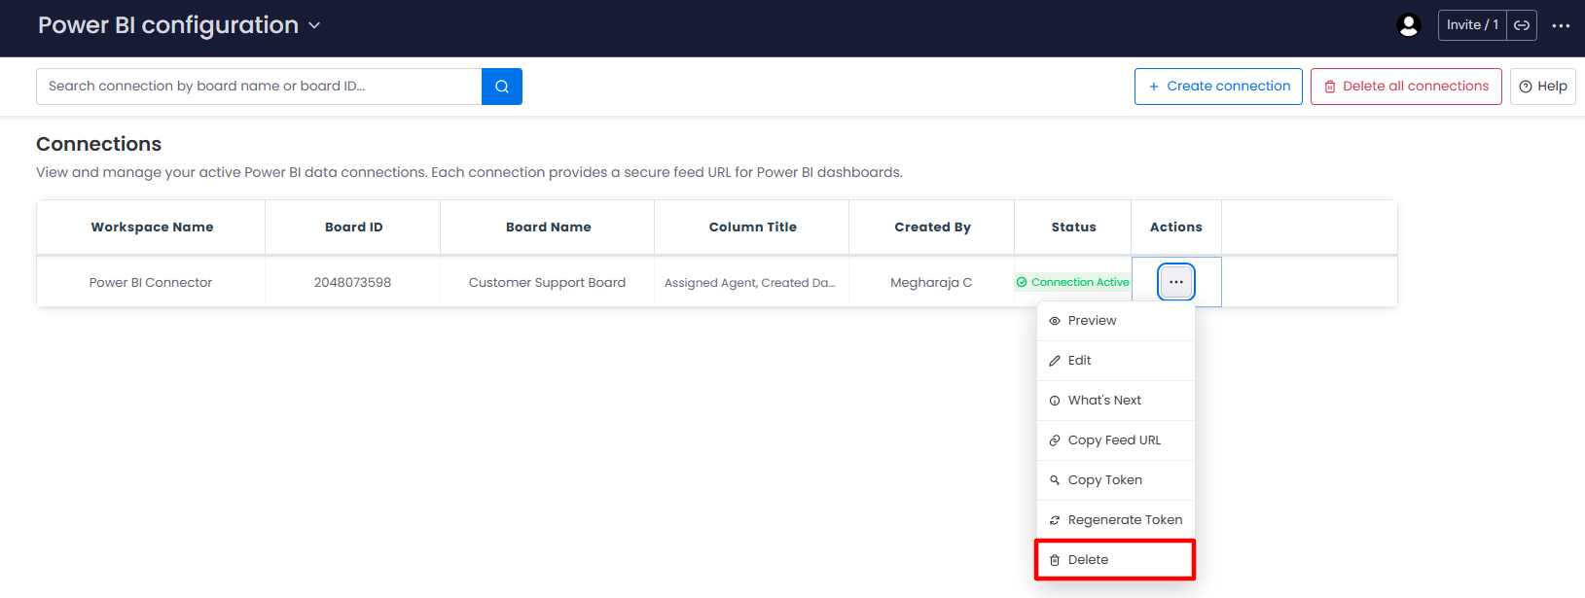Click Board ID value 2048073598
1585x598 pixels.
point(352,283)
